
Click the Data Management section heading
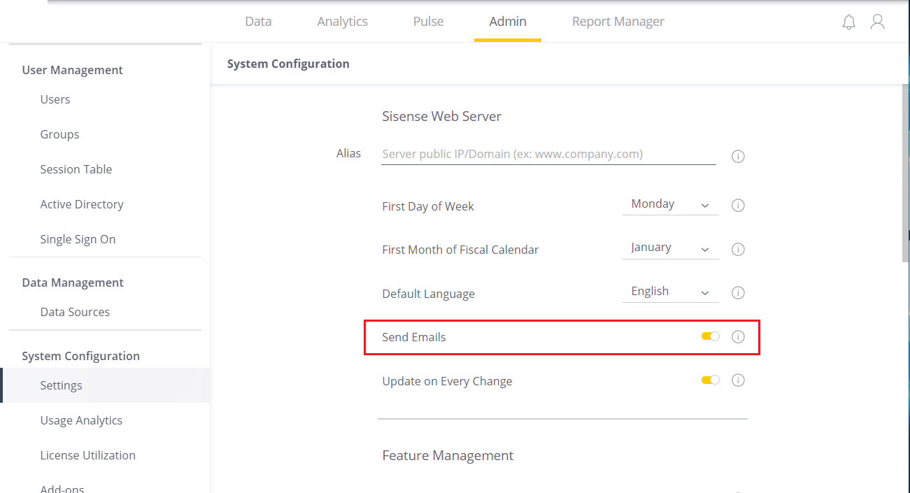(x=73, y=283)
